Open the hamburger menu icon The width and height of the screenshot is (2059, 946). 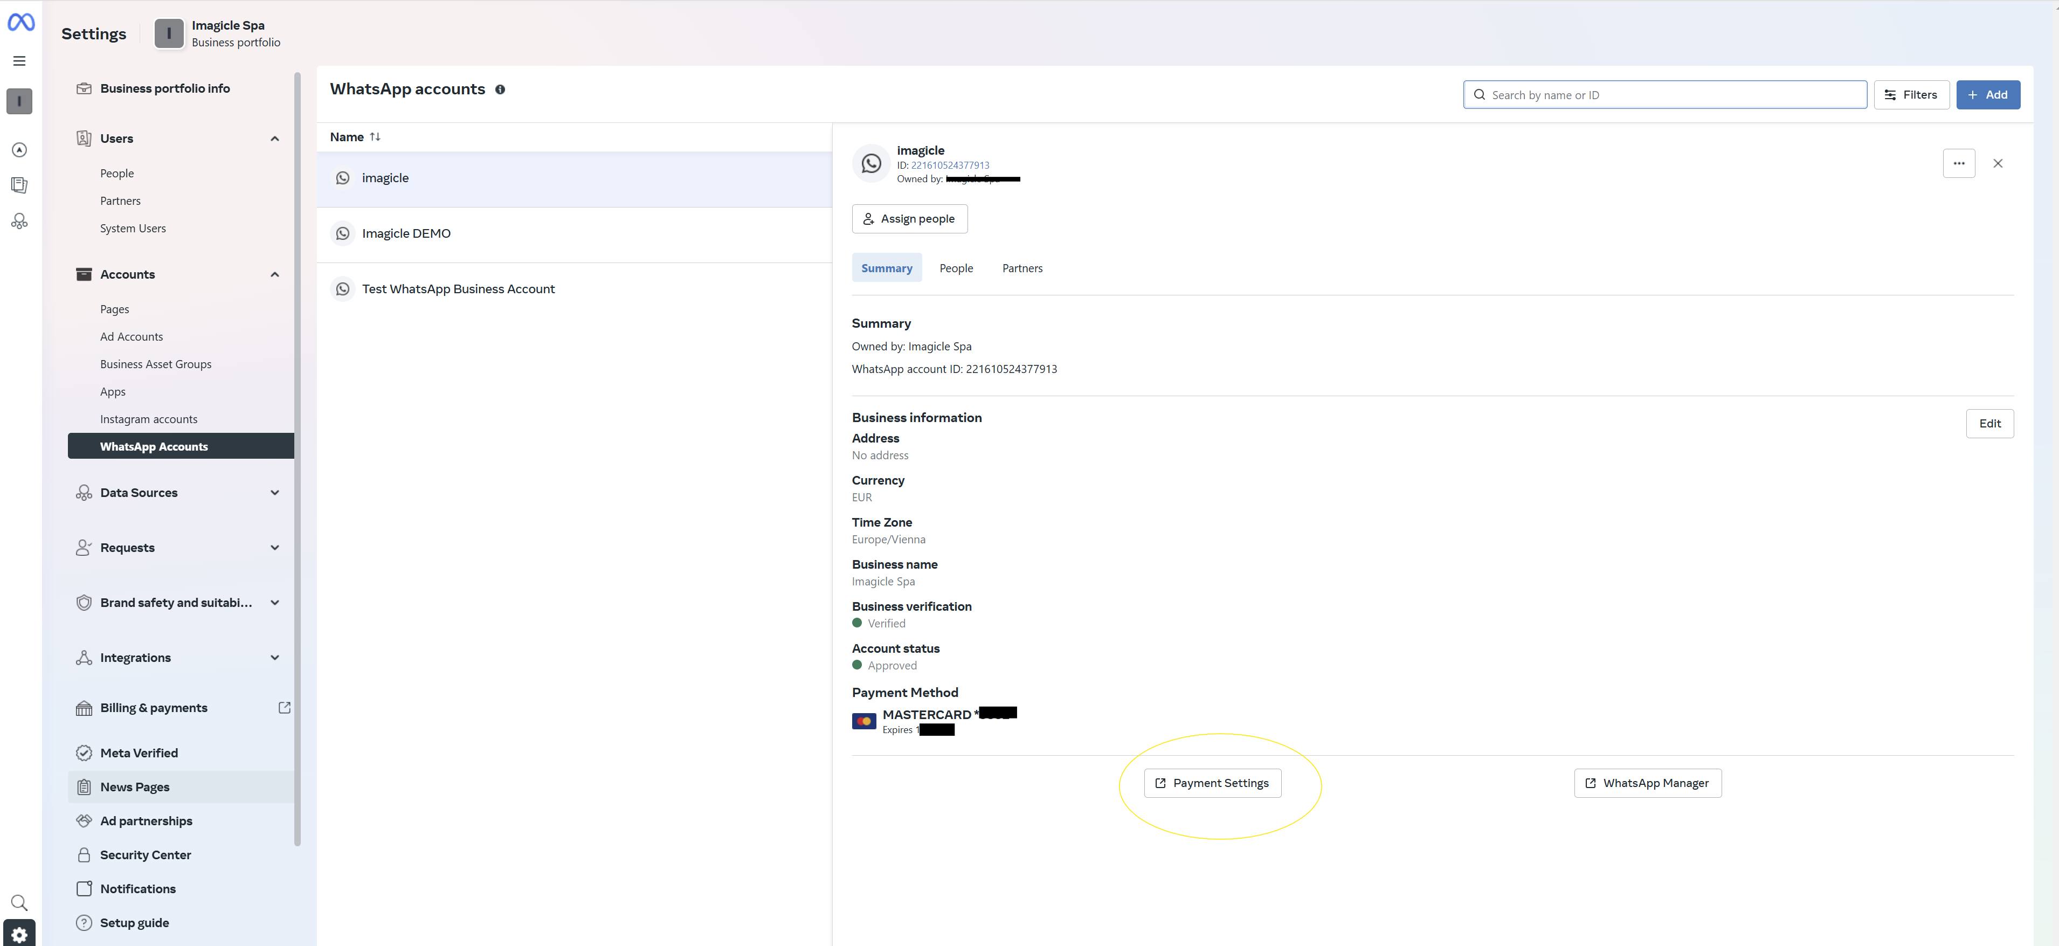[x=20, y=61]
